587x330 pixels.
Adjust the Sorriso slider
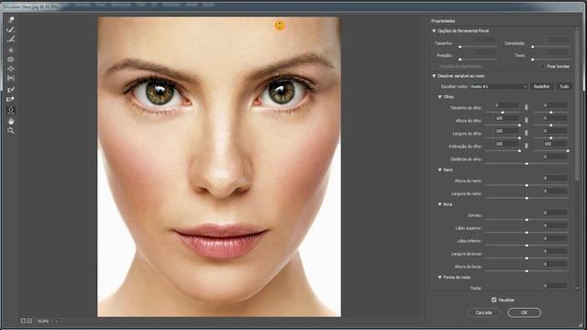pyautogui.click(x=526, y=220)
